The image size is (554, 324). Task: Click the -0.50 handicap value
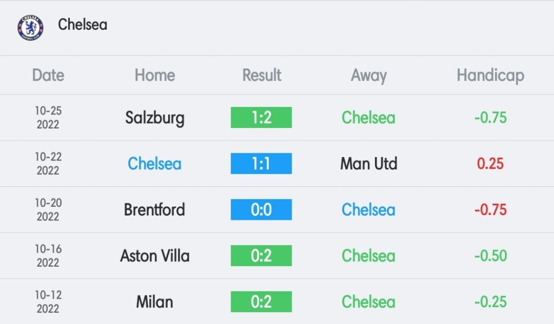pos(490,255)
